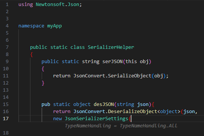Image resolution: width=204 pixels, height=136 pixels.
Task: Click the DeserializeObject method call
Action: [133, 112]
